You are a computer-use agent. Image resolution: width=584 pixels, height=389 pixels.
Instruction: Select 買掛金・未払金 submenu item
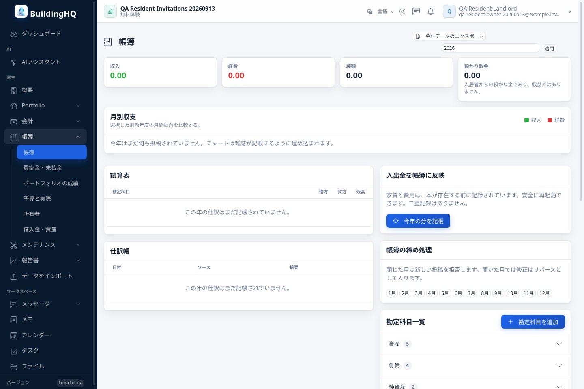[x=52, y=168]
